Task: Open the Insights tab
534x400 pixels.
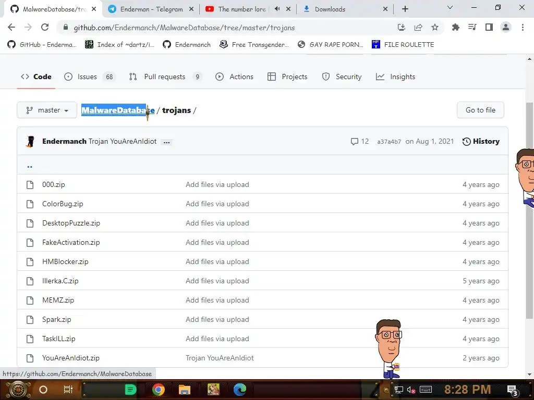Action: 395,77
